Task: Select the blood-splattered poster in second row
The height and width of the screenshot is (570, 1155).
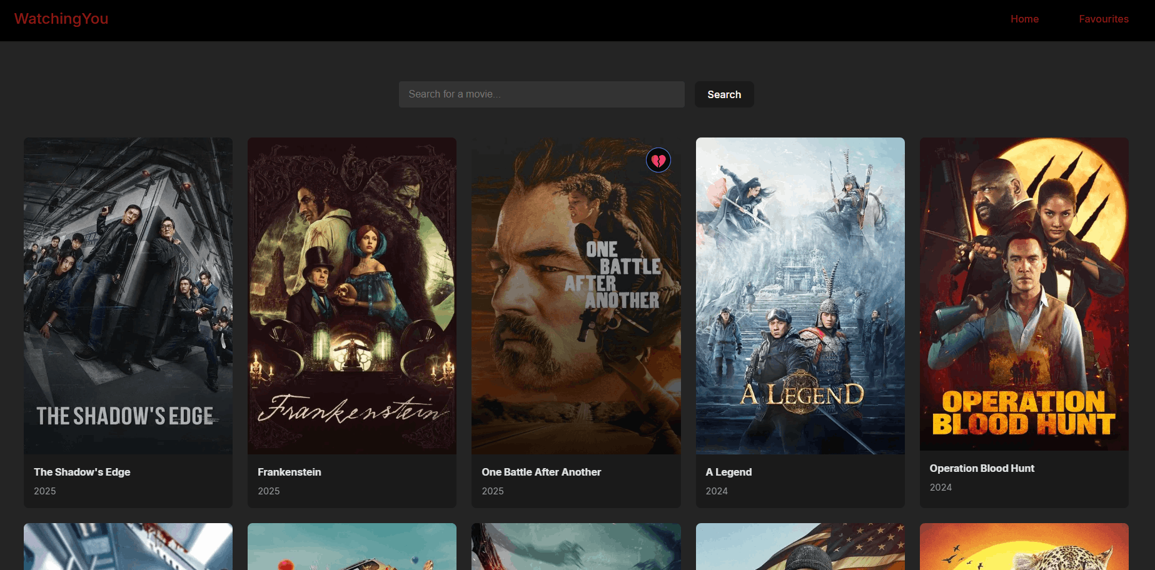Action: 128,547
